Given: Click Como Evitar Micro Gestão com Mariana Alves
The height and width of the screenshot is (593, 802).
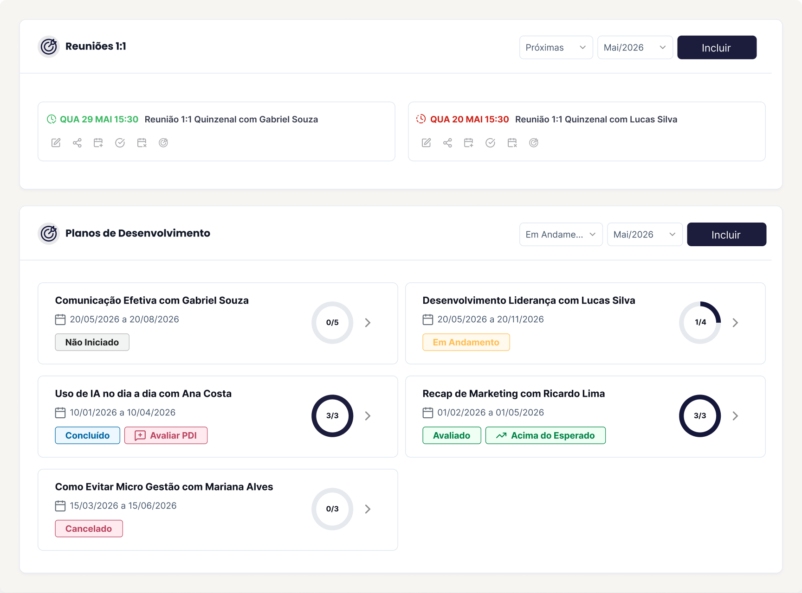Looking at the screenshot, I should click(164, 487).
